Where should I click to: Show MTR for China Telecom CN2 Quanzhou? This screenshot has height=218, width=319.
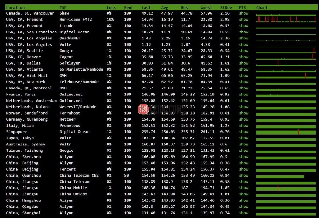point(243,175)
